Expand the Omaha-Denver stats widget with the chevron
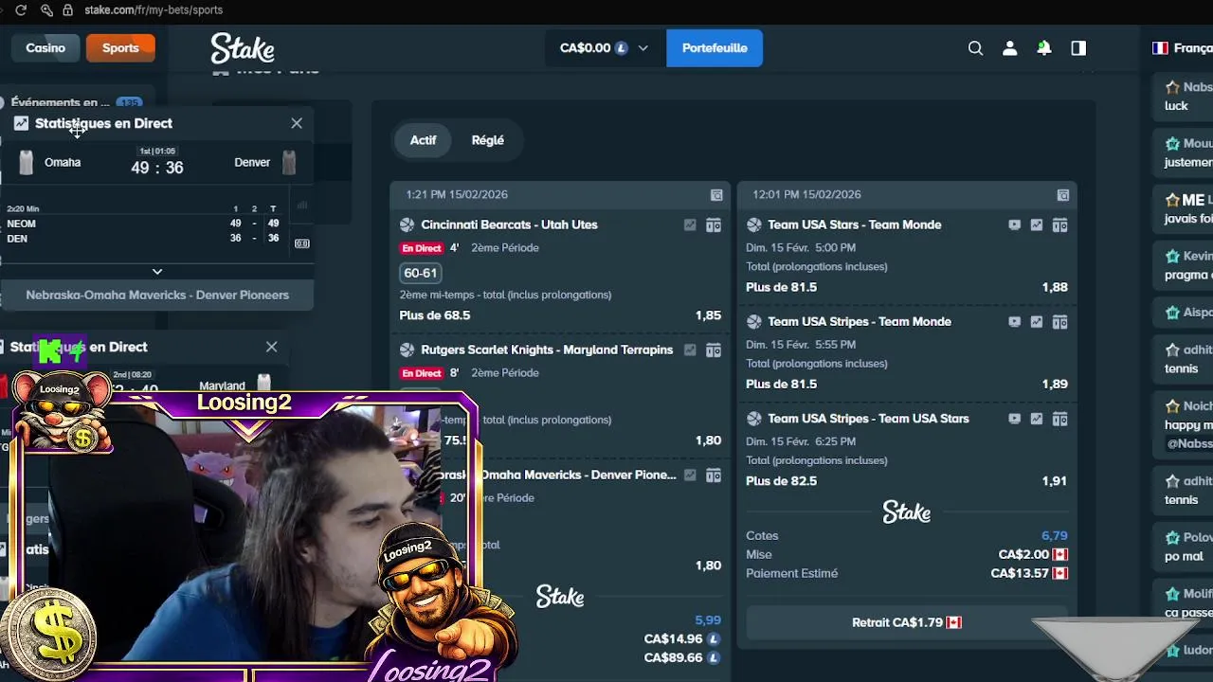This screenshot has height=682, width=1213. (x=157, y=272)
